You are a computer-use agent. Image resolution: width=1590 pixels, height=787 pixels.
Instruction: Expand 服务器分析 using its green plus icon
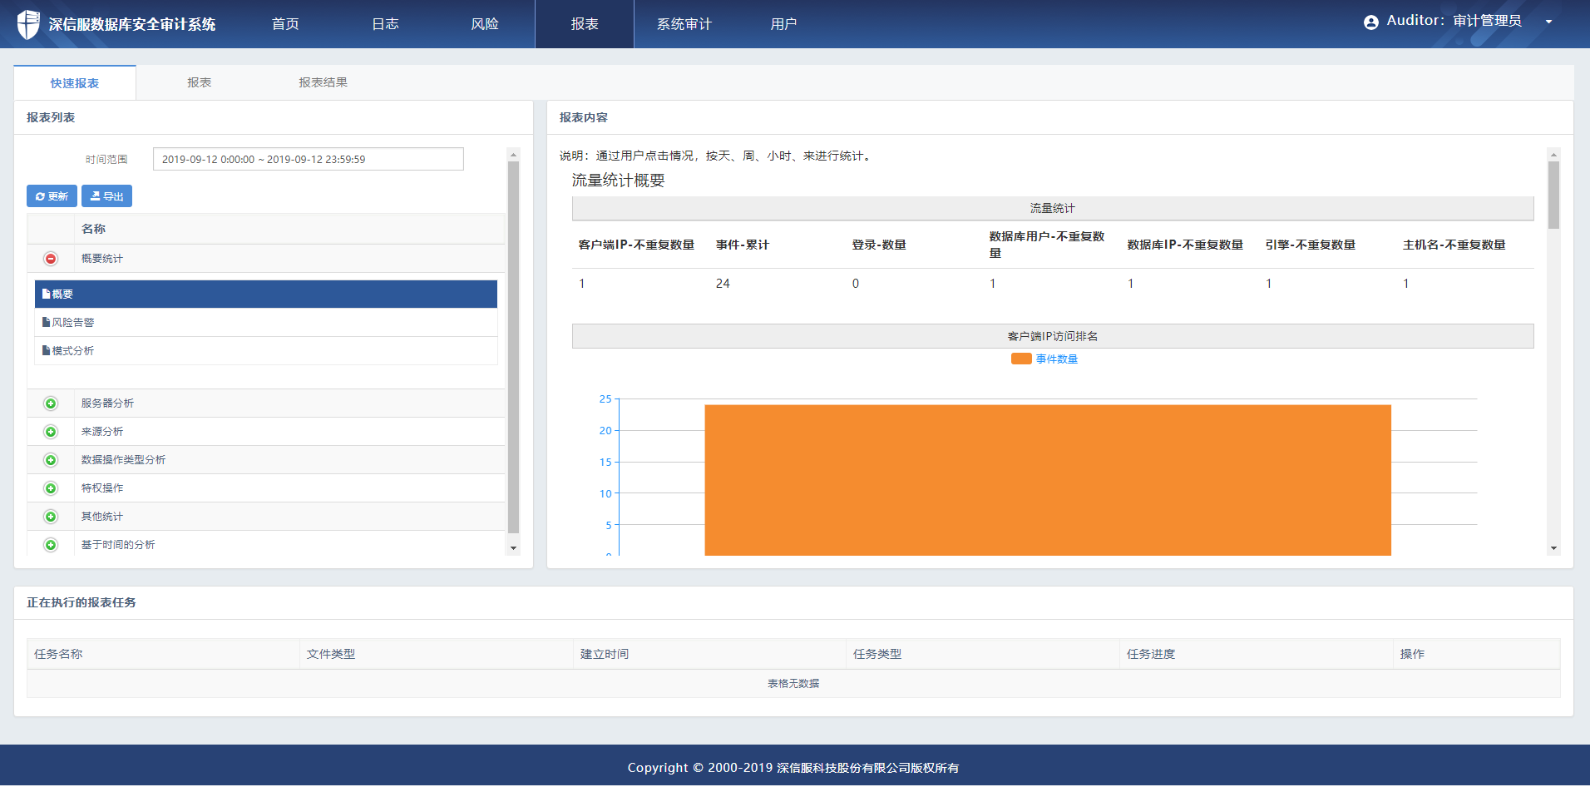[x=51, y=403]
